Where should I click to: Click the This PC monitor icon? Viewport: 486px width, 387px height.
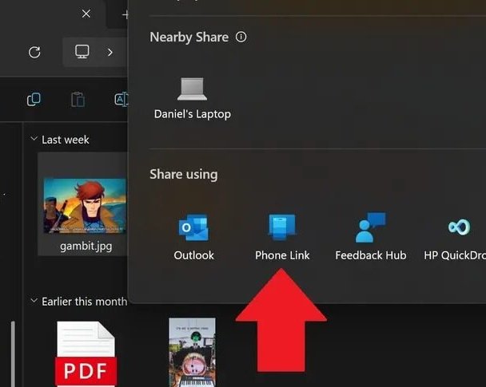click(x=82, y=52)
